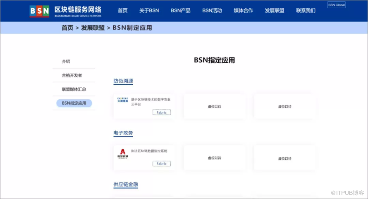Click the 防伪溯源 category heading
Screen dimensions: 368x199
click(x=123, y=81)
